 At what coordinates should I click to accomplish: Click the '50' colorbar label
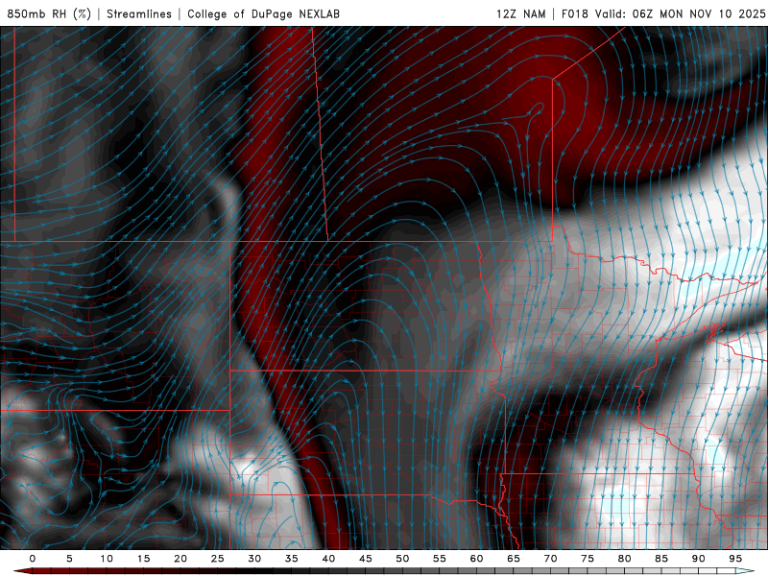(402, 559)
